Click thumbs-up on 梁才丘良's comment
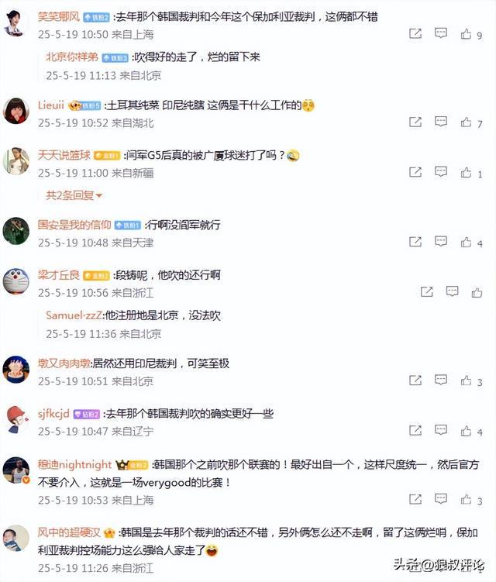This screenshot has width=496, height=582. [477, 292]
